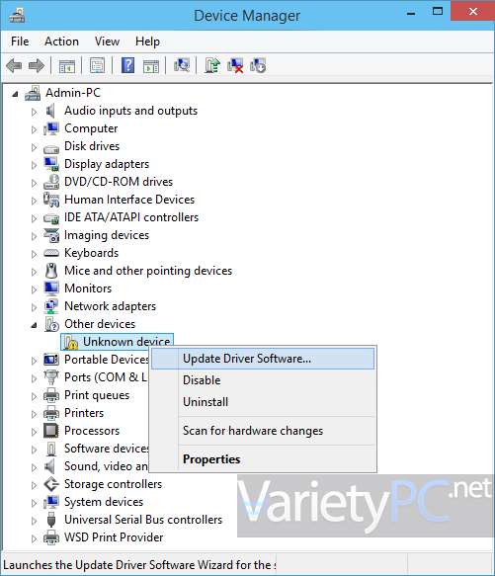This screenshot has width=495, height=576.
Task: Open the View menu
Action: pyautogui.click(x=107, y=41)
